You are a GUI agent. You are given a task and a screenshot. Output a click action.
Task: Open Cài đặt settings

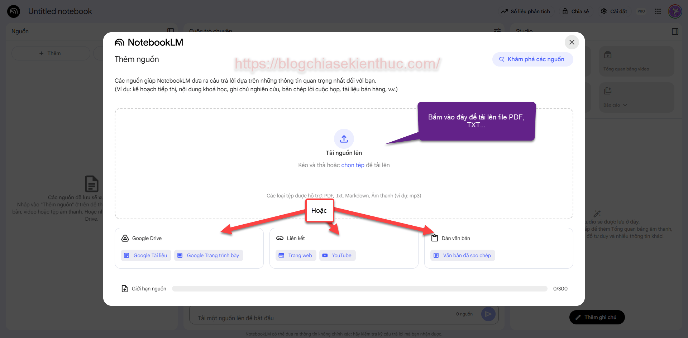pyautogui.click(x=614, y=11)
